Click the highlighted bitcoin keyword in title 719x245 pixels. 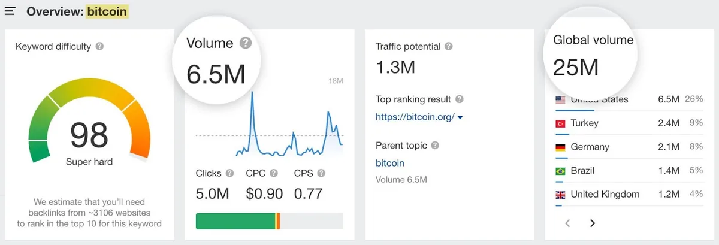coord(107,11)
